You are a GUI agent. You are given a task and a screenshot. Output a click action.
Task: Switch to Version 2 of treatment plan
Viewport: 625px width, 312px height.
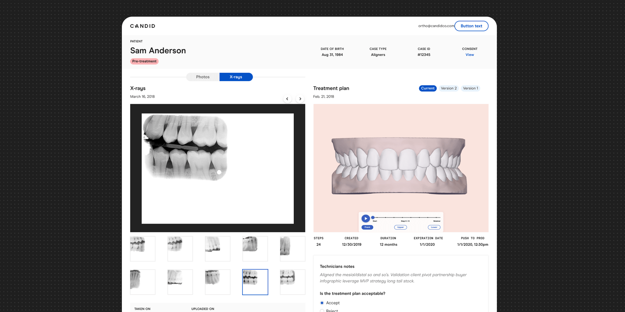click(x=449, y=88)
